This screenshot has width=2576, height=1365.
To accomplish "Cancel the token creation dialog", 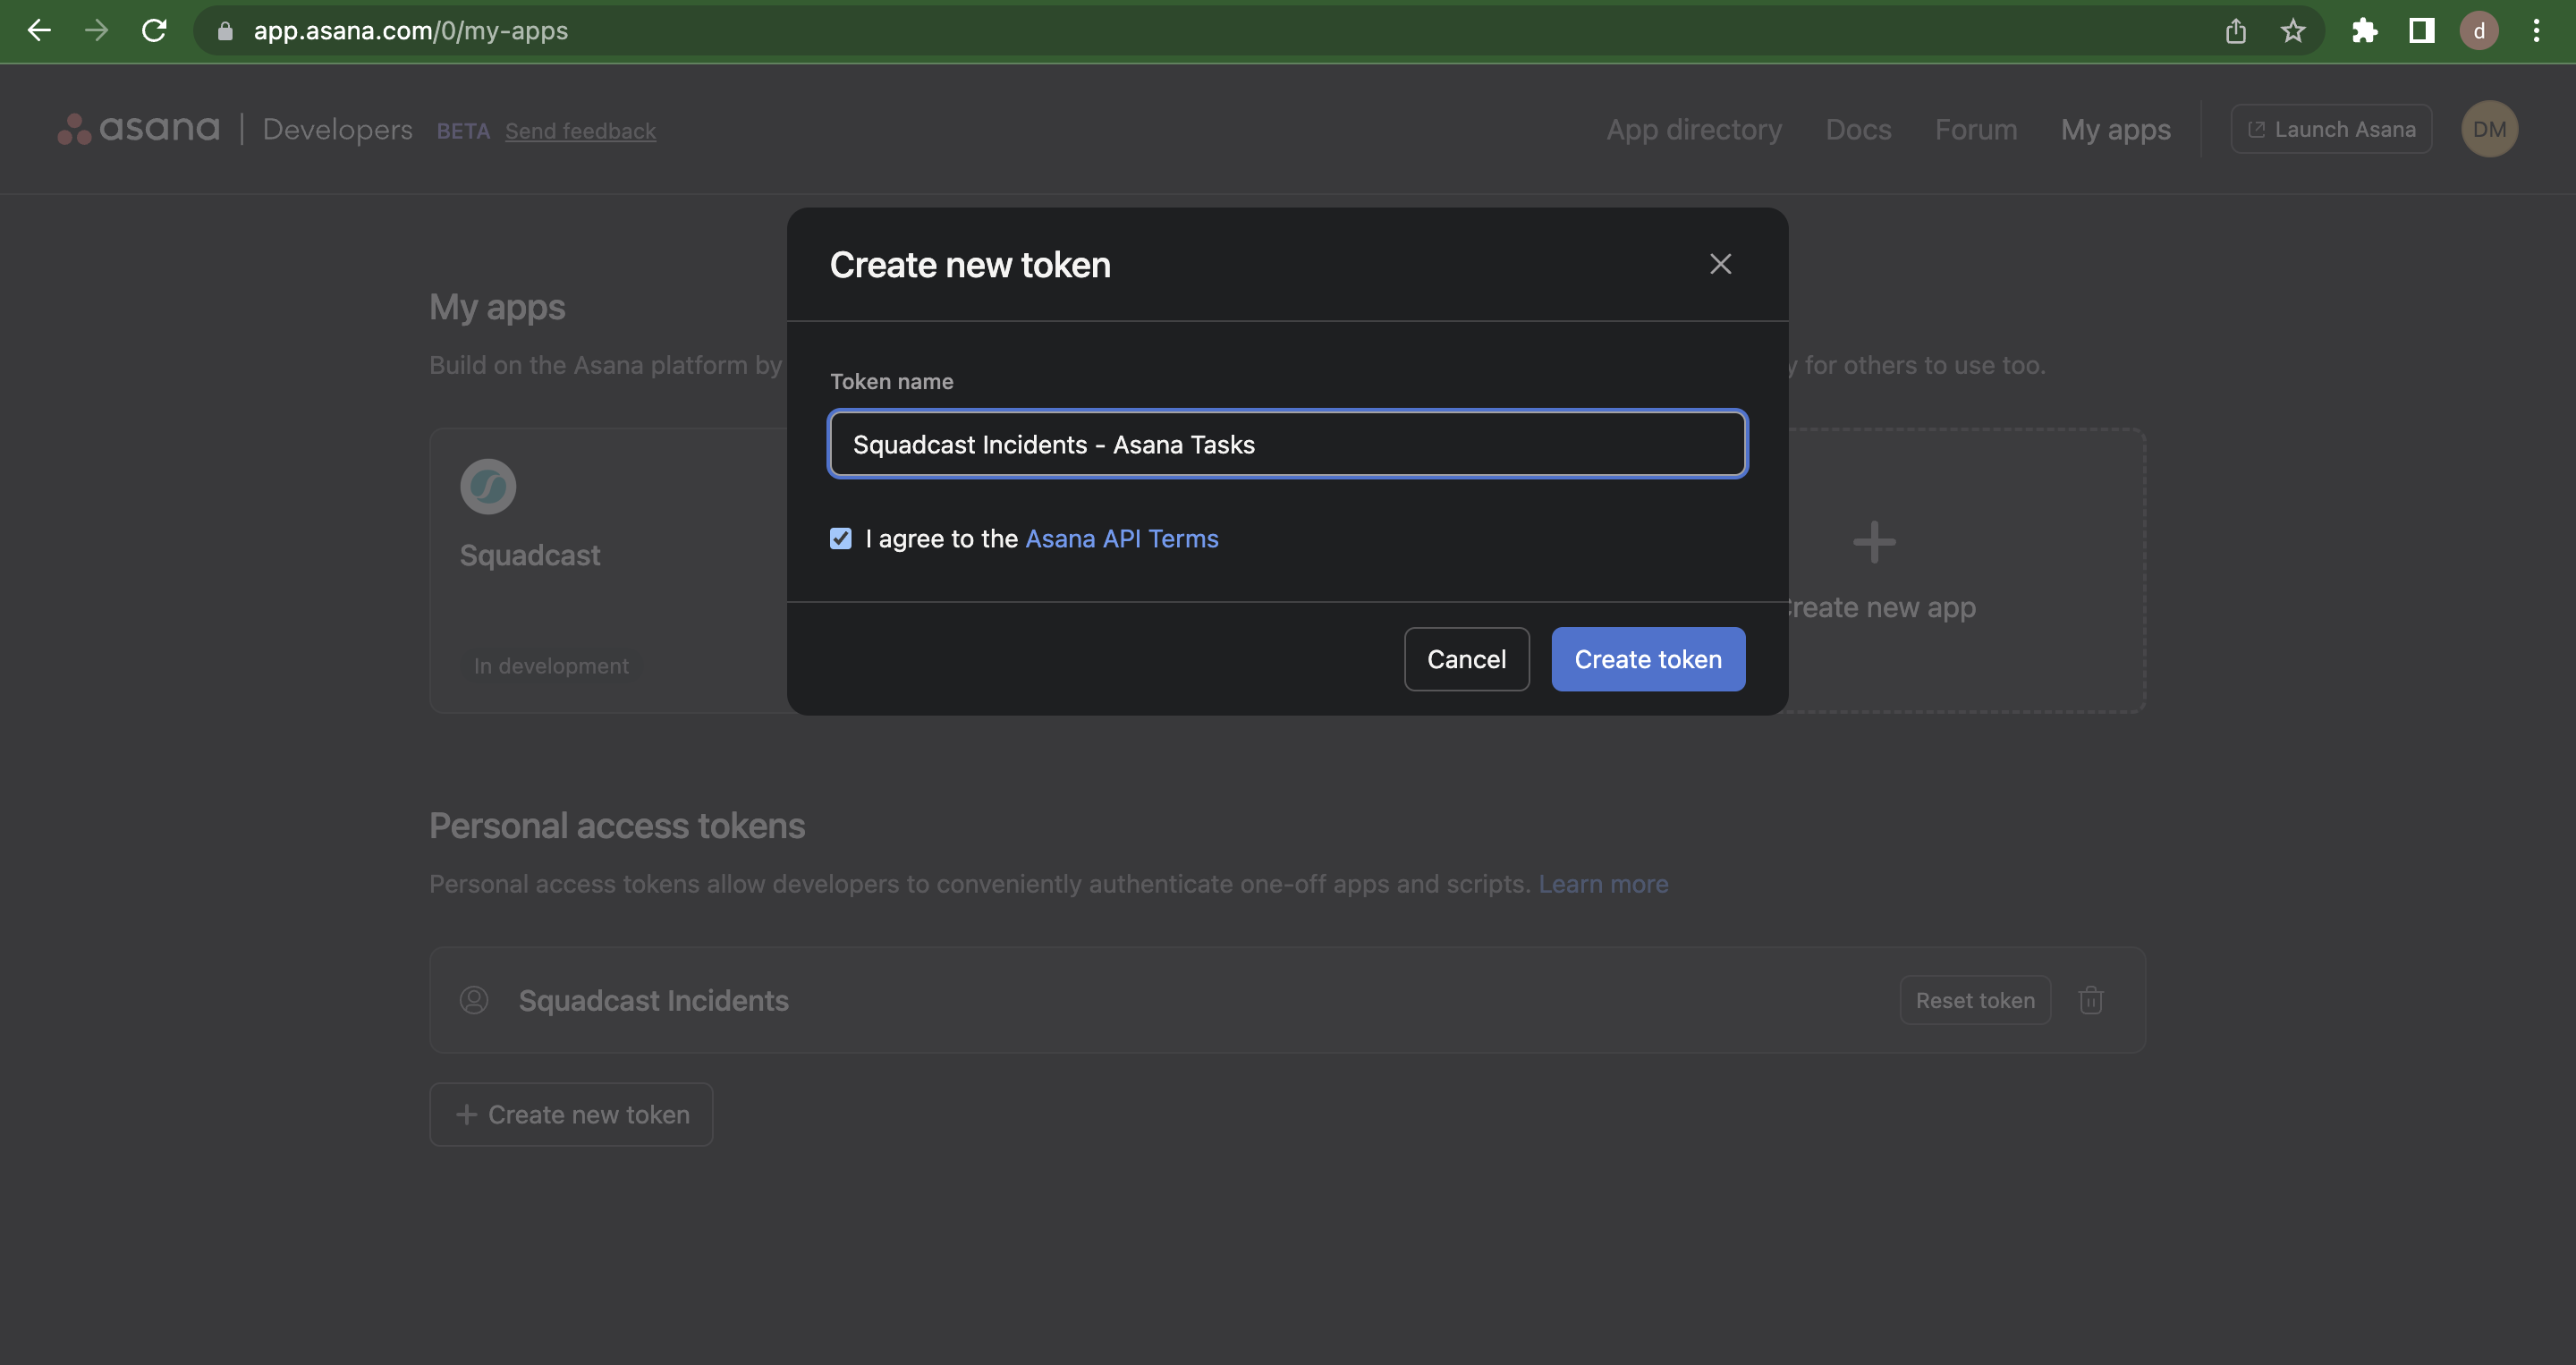I will [1466, 659].
